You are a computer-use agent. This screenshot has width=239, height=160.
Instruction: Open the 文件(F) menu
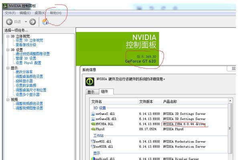pyautogui.click(x=10, y=13)
